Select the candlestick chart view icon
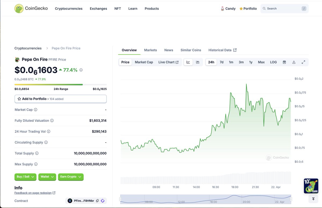 tap(198, 62)
